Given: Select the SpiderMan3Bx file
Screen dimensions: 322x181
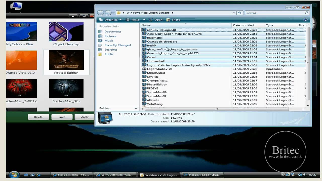Looking at the screenshot, I should click(155, 92).
